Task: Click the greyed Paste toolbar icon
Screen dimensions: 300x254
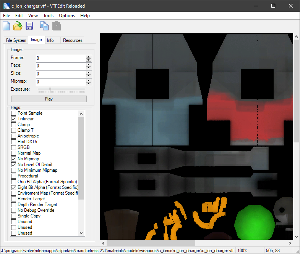Action: 57,26
